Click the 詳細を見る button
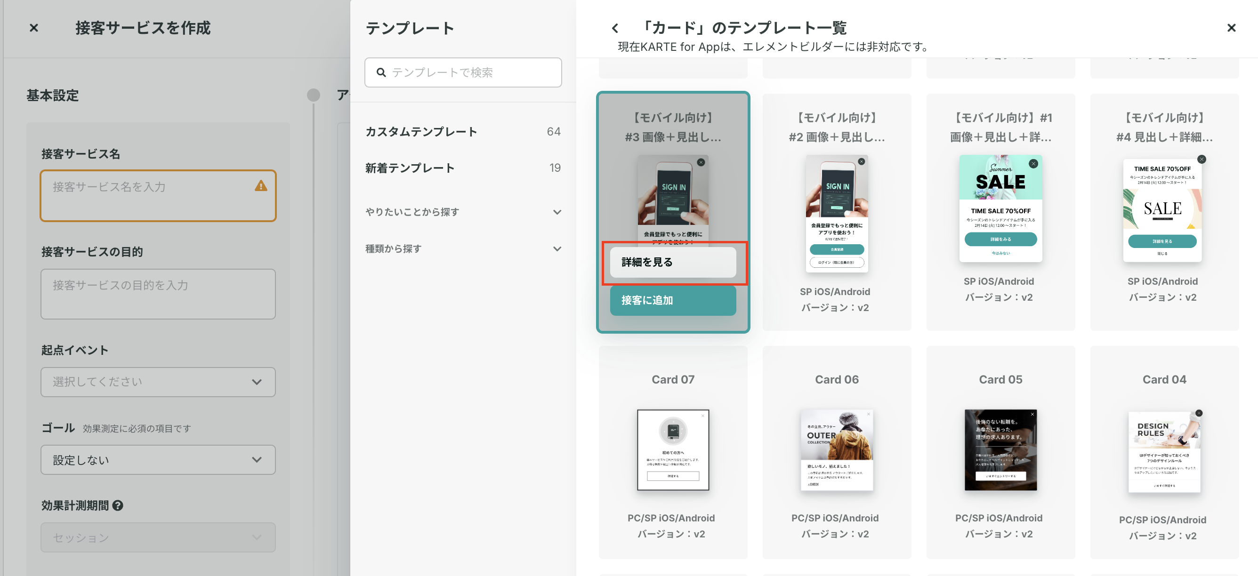 [x=672, y=263]
